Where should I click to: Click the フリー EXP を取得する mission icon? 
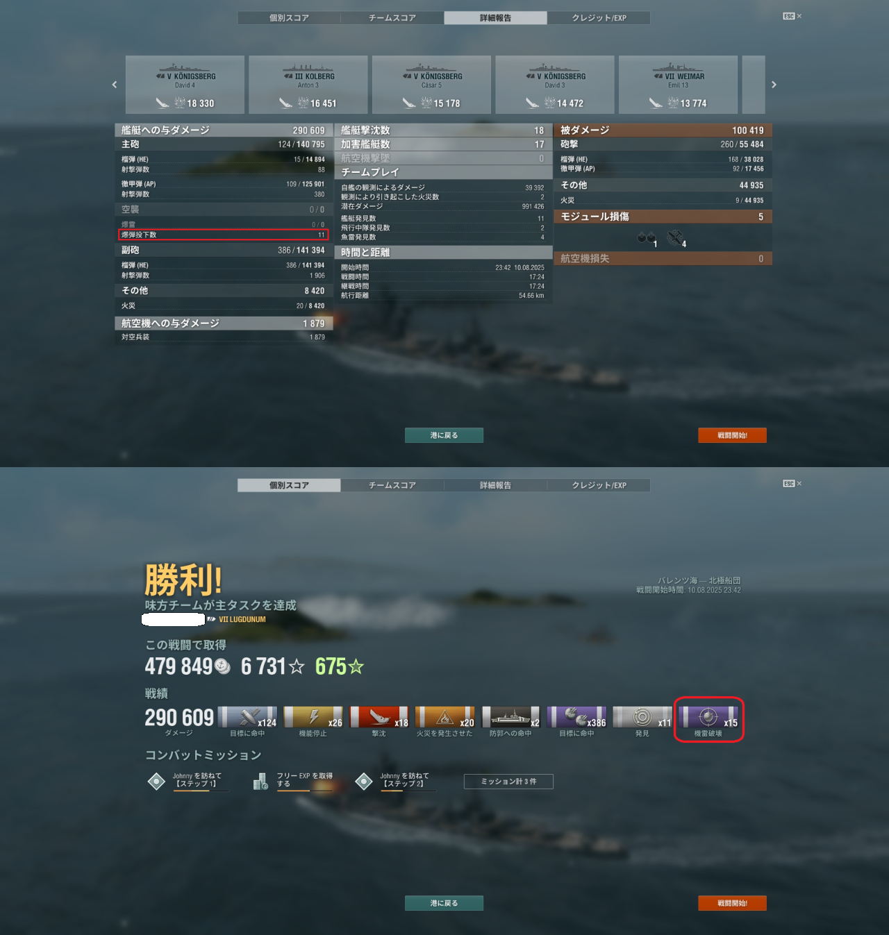[260, 782]
